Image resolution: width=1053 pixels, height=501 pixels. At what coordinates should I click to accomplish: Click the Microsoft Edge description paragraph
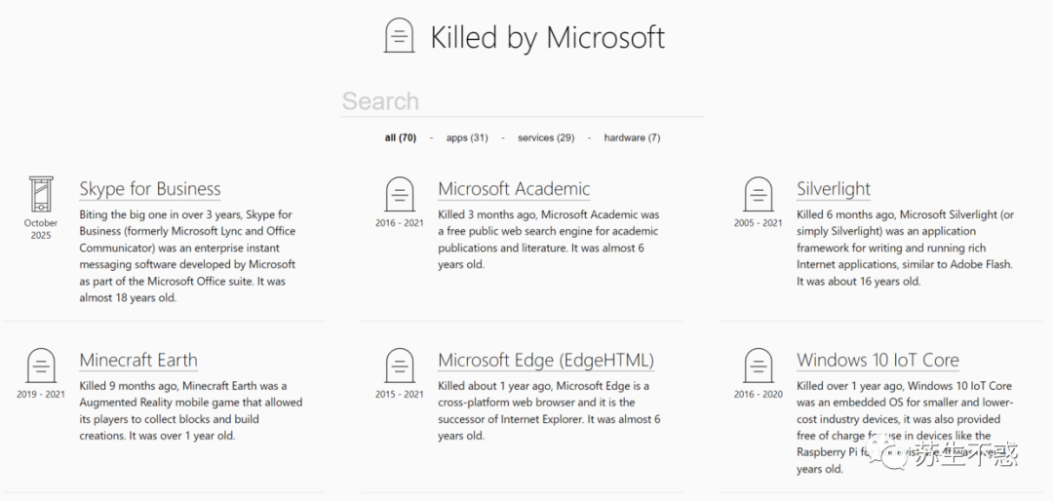click(549, 411)
